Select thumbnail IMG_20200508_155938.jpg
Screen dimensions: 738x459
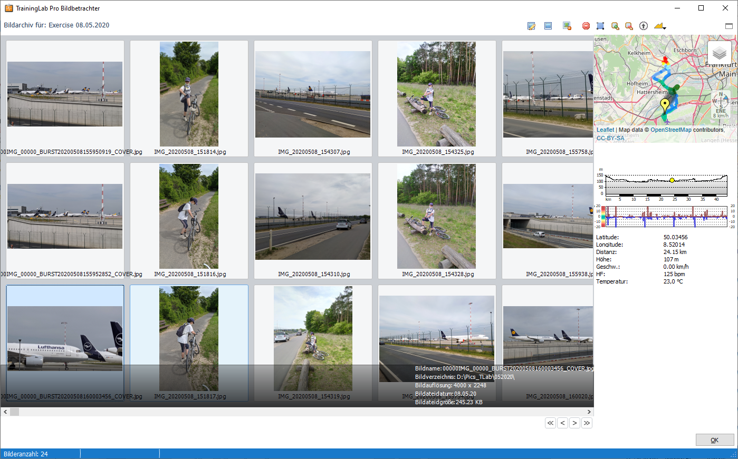pyautogui.click(x=548, y=221)
